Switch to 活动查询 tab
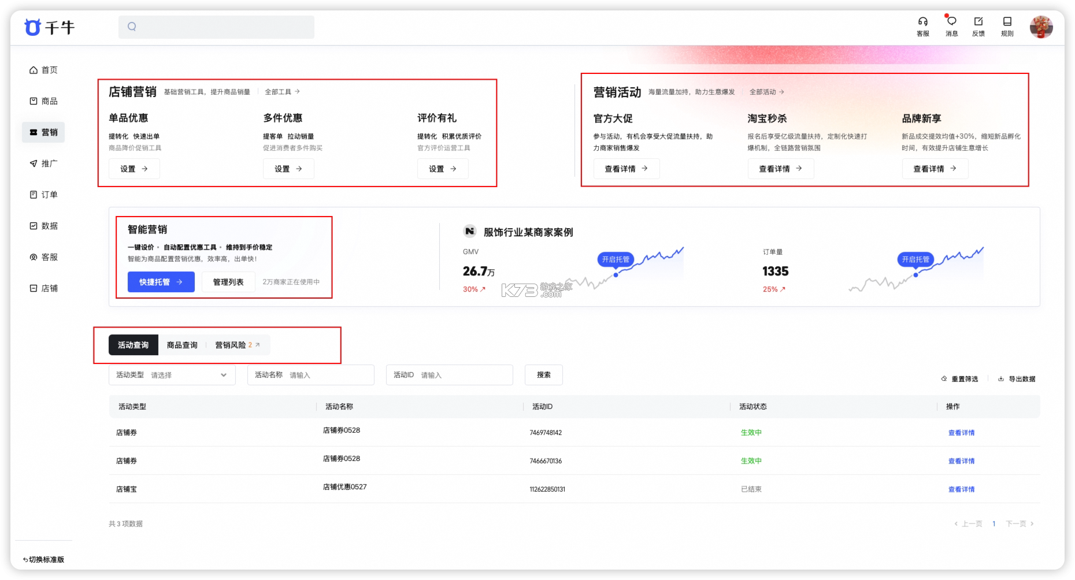The image size is (1075, 580). pyautogui.click(x=134, y=345)
